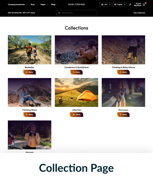Open the New Collections link
This screenshot has width=153, height=182.
pos(139,13)
